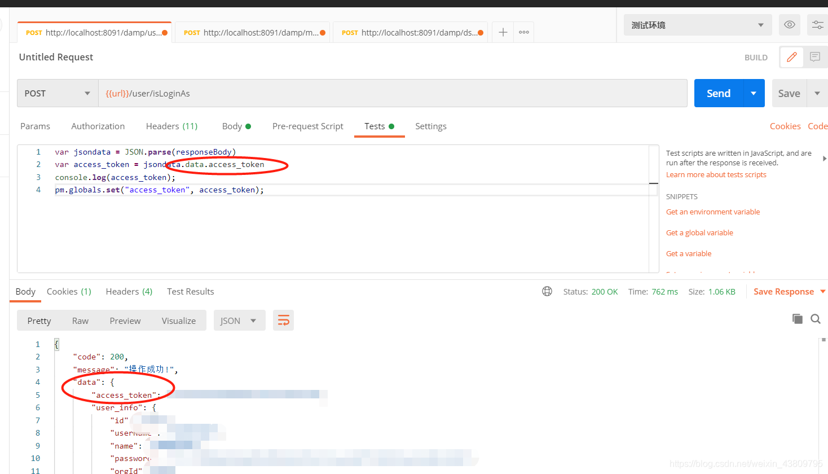The width and height of the screenshot is (828, 474).
Task: Collapse the snippets panel arrow
Action: coord(825,159)
